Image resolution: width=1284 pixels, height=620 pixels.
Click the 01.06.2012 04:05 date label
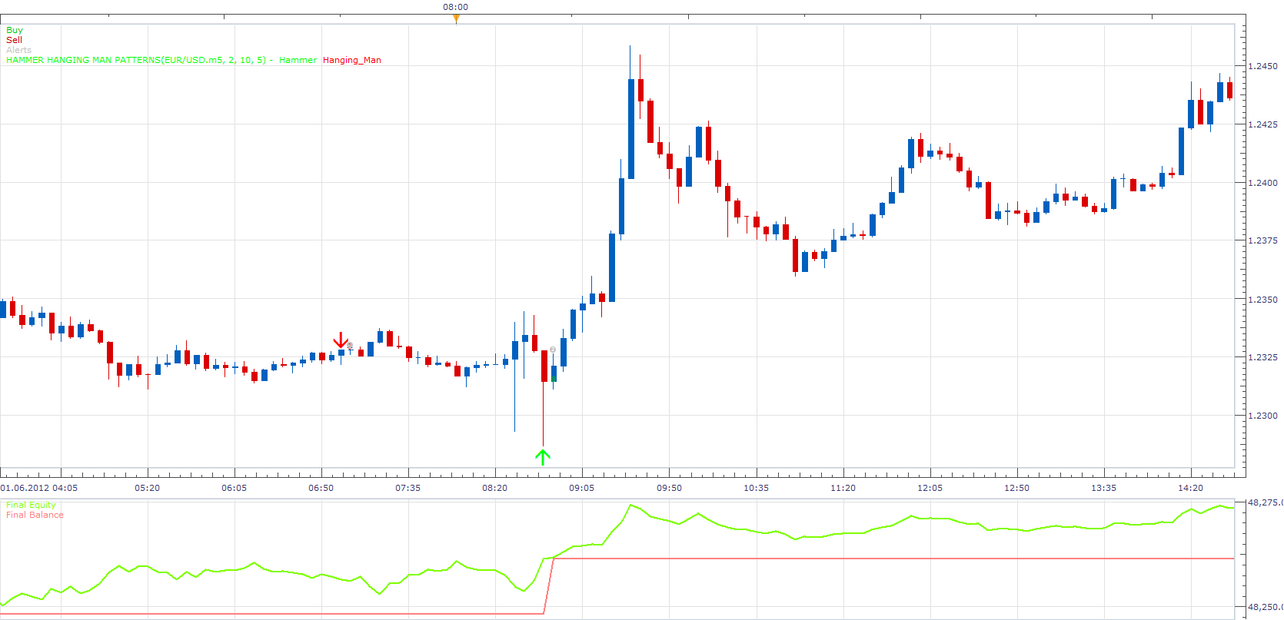(39, 488)
